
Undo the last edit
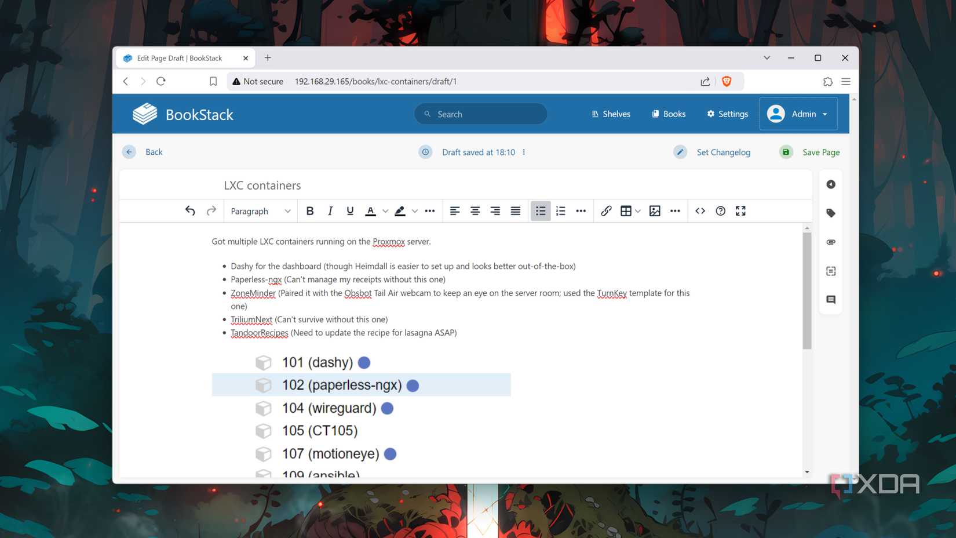pyautogui.click(x=189, y=210)
